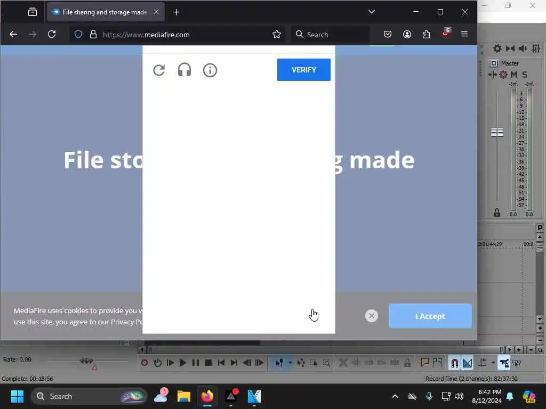Click the Play button in Vegas transport
This screenshot has height=409, width=546.
(182, 363)
